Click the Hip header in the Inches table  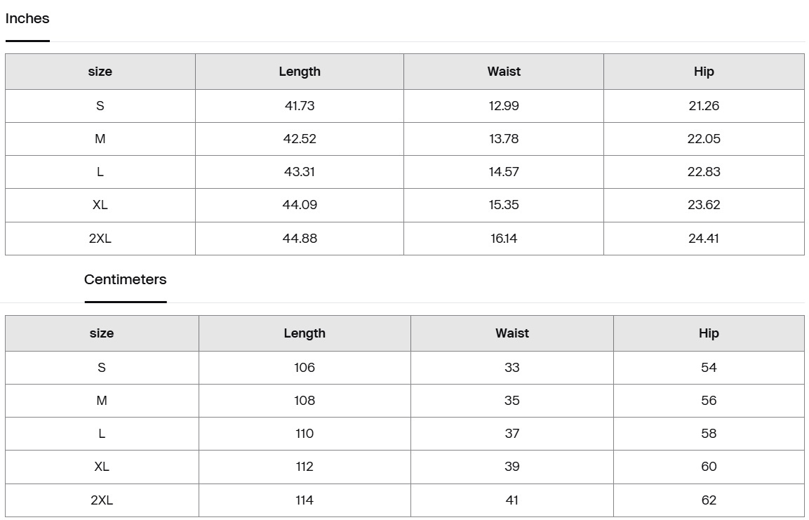(704, 72)
